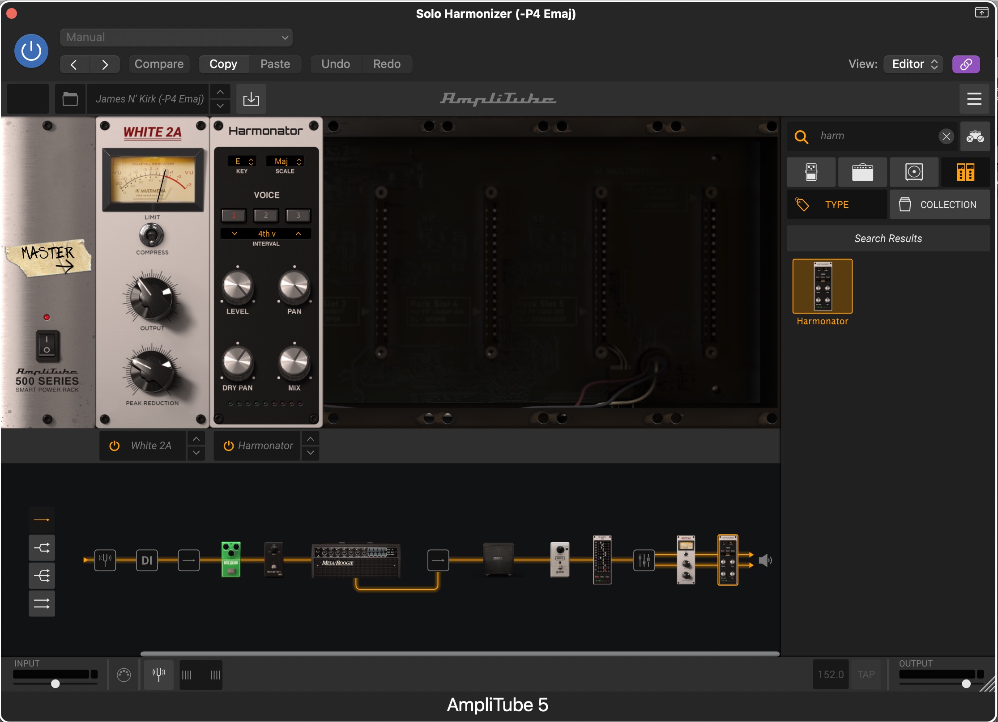998x722 pixels.
Task: Click the Paste button
Action: (275, 64)
